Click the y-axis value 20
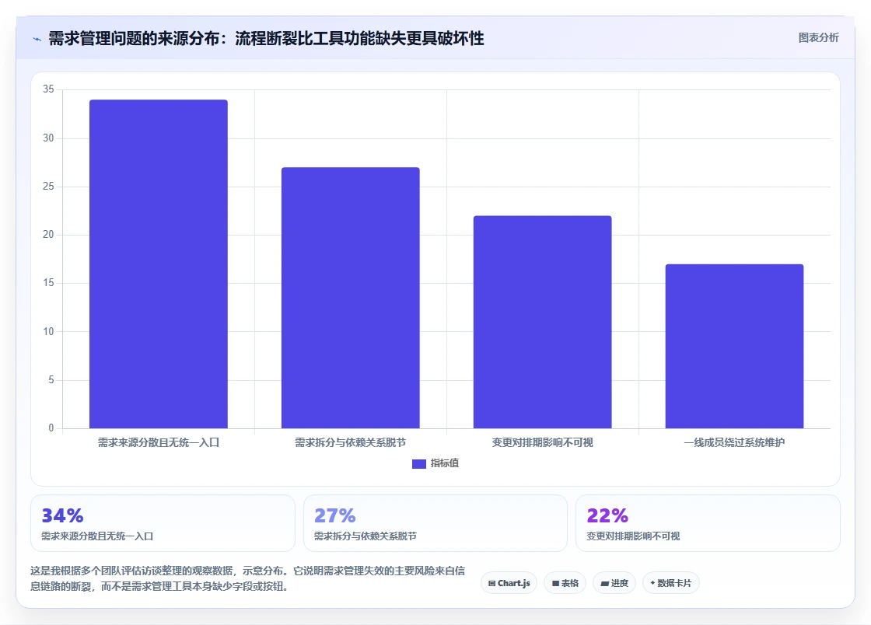The height and width of the screenshot is (625, 871). 48,235
